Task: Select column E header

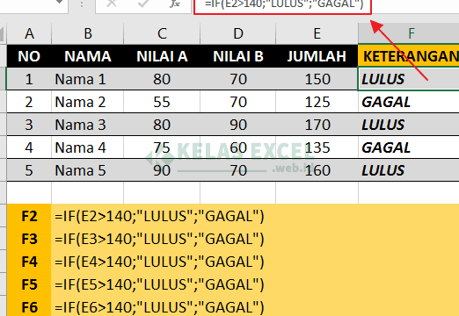Action: (x=317, y=33)
